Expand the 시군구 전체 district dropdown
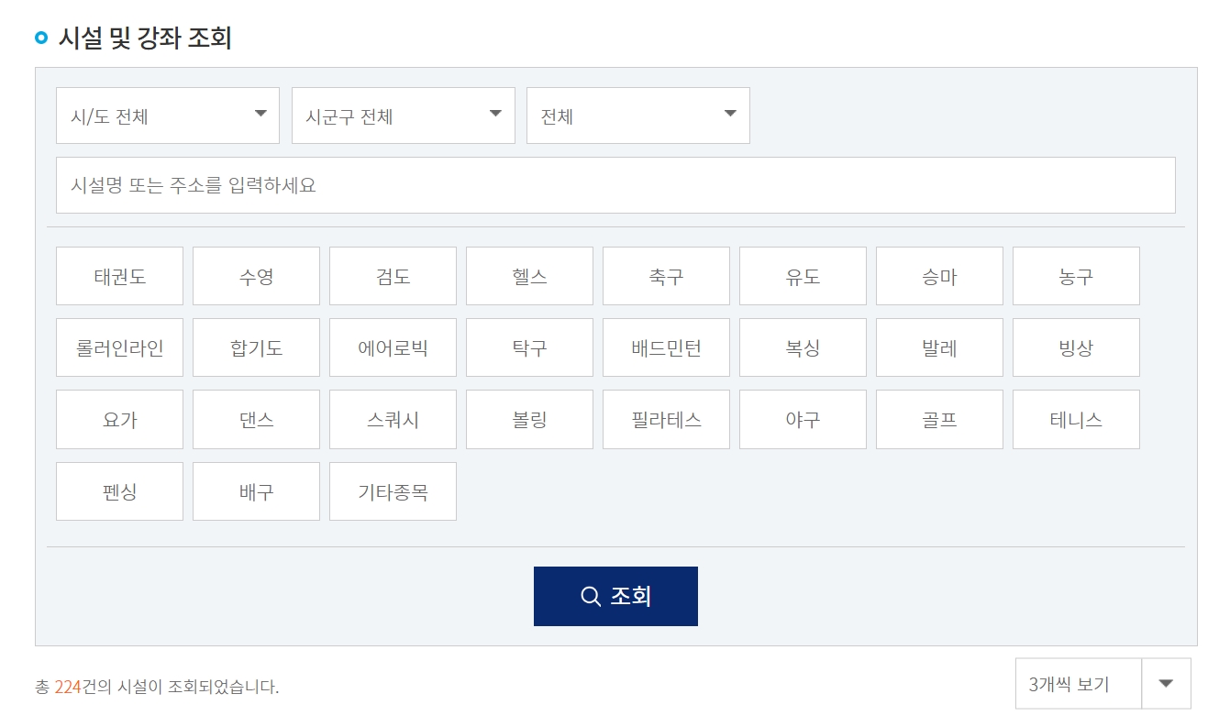 click(403, 115)
